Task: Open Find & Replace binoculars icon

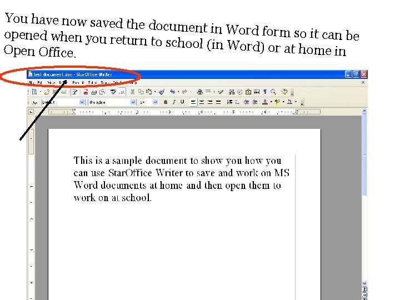Action: [232, 92]
